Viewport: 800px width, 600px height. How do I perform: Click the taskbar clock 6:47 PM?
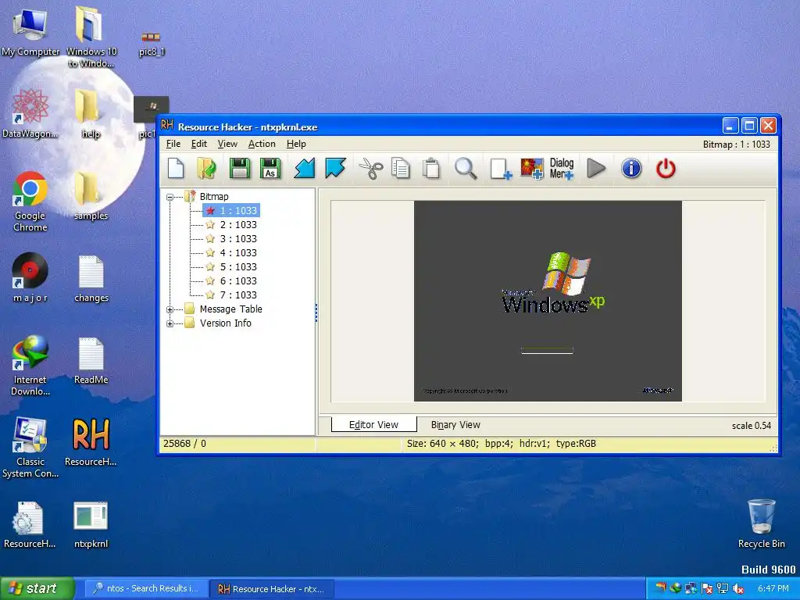pos(773,588)
